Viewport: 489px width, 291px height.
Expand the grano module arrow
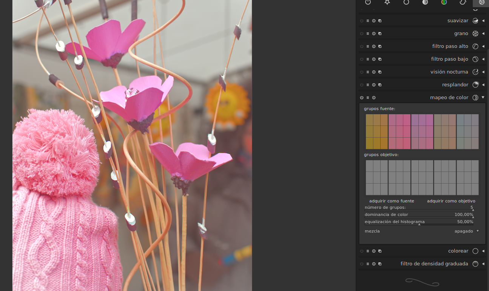pyautogui.click(x=483, y=34)
